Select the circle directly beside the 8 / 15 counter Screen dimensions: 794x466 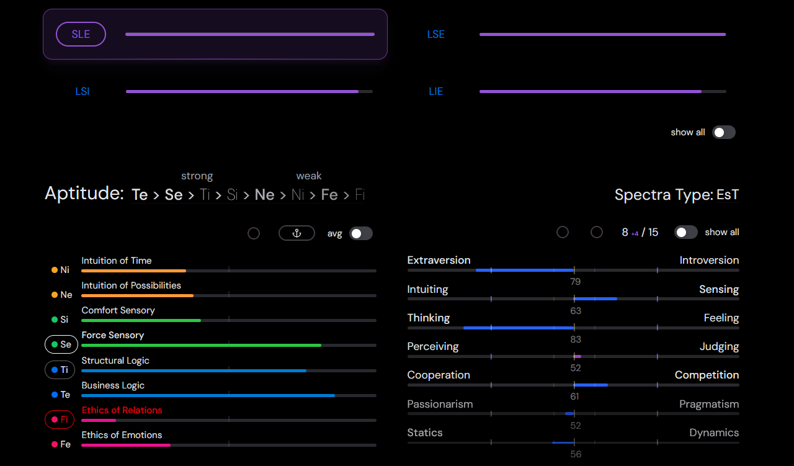(597, 232)
